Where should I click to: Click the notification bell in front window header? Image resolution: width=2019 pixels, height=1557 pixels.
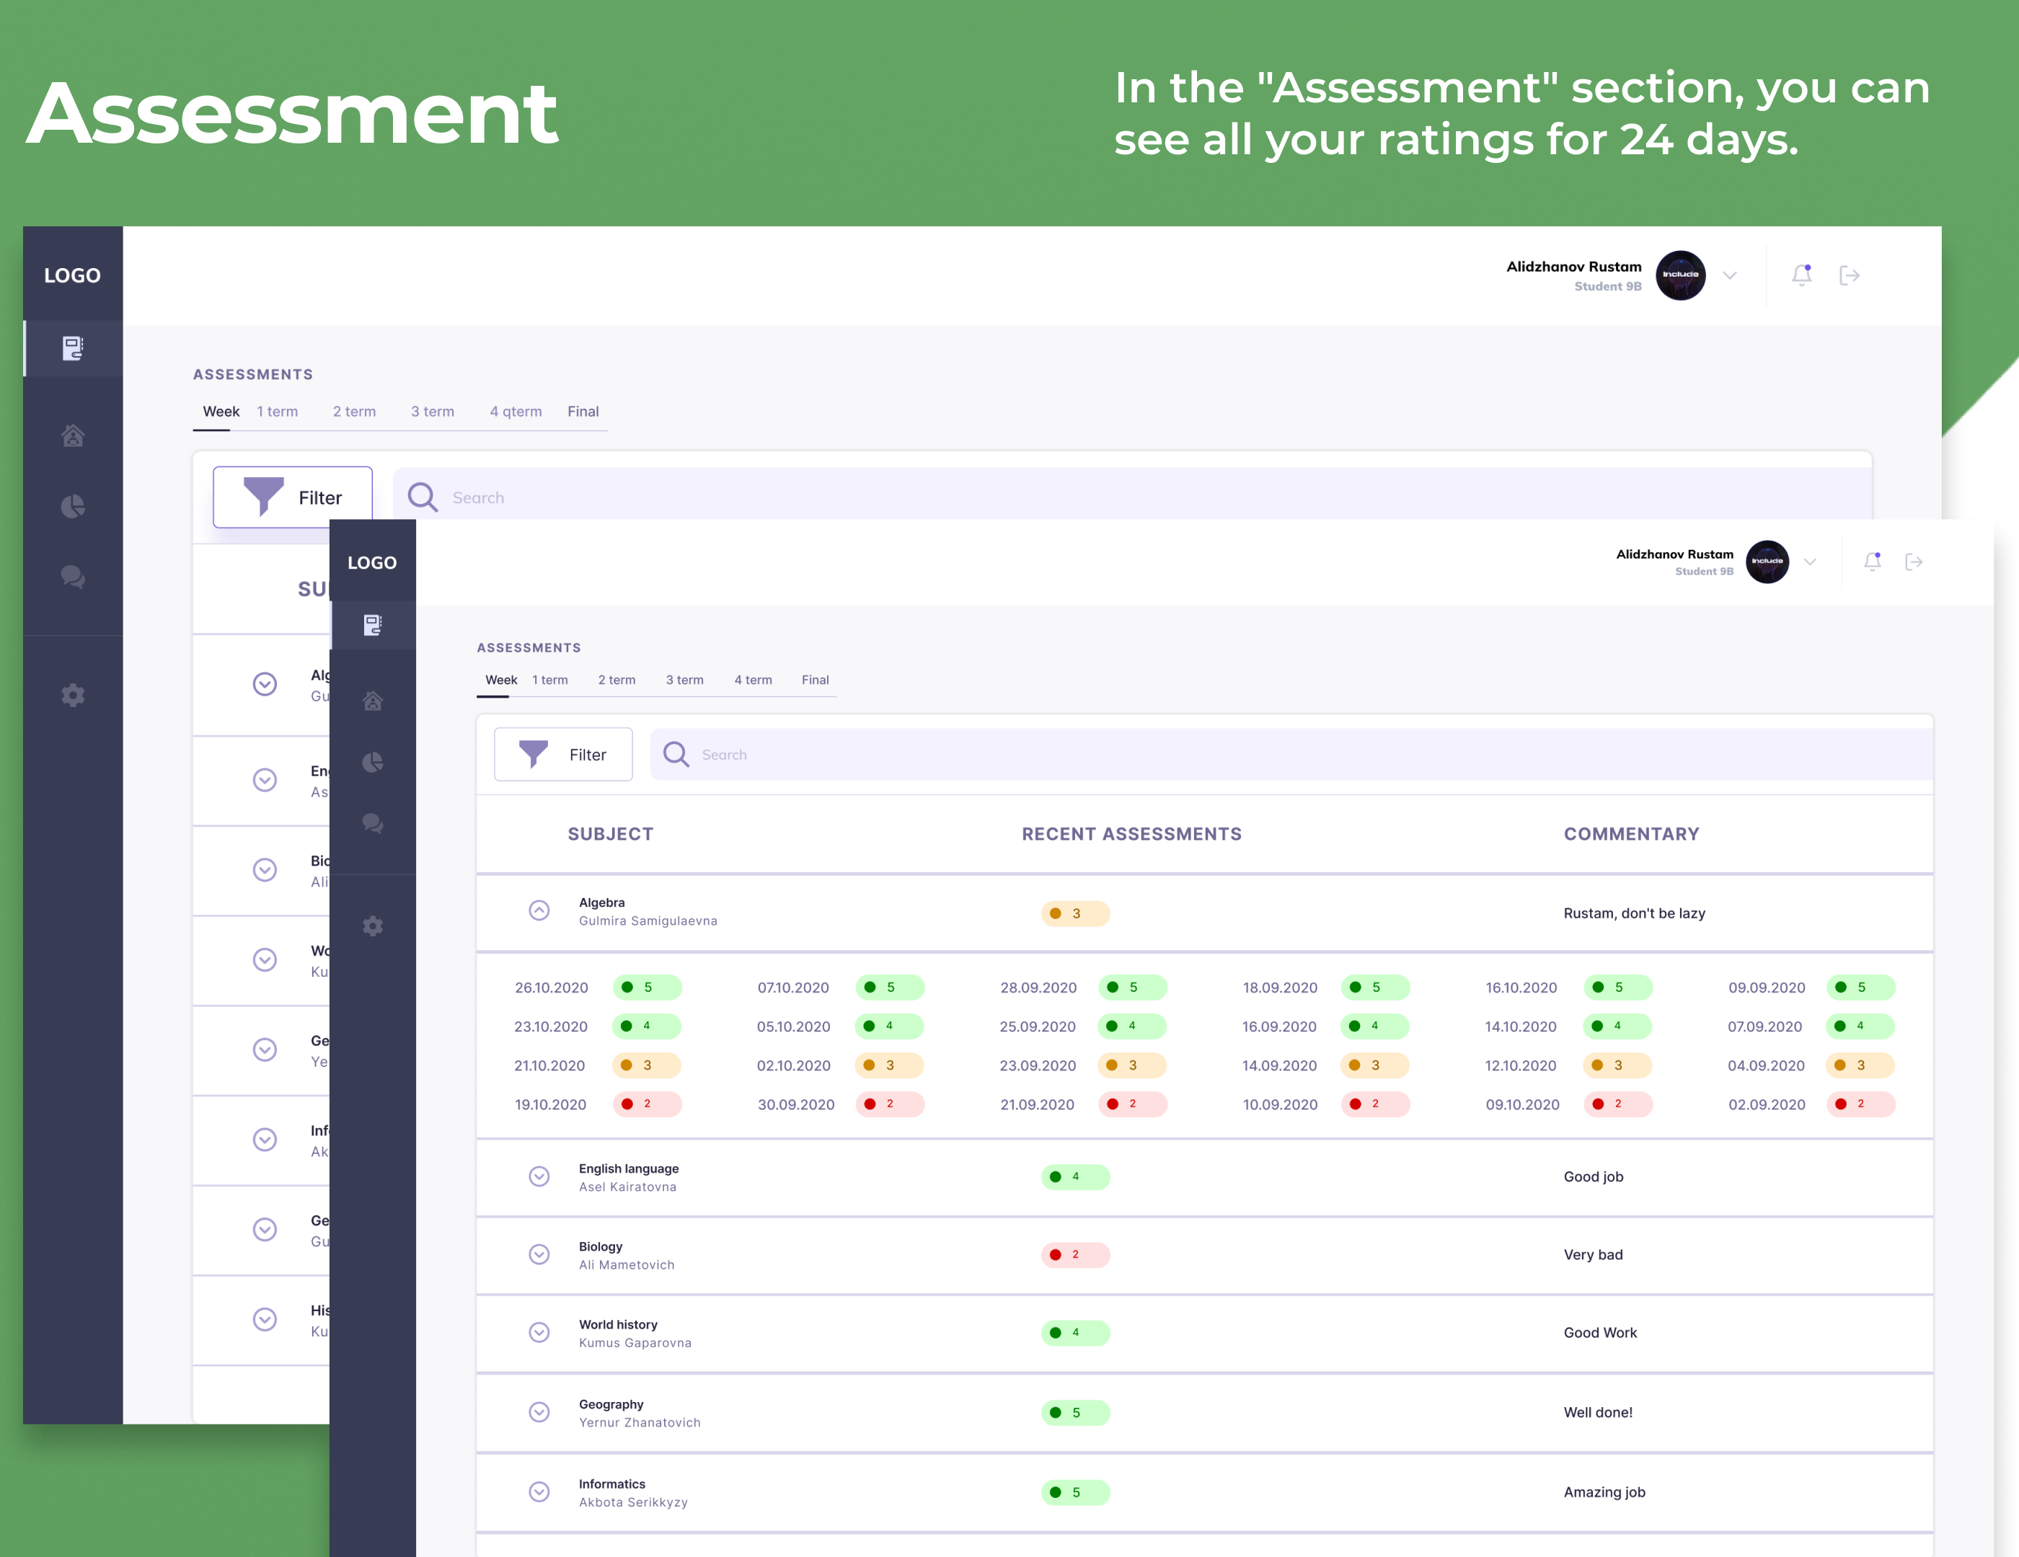[1872, 561]
